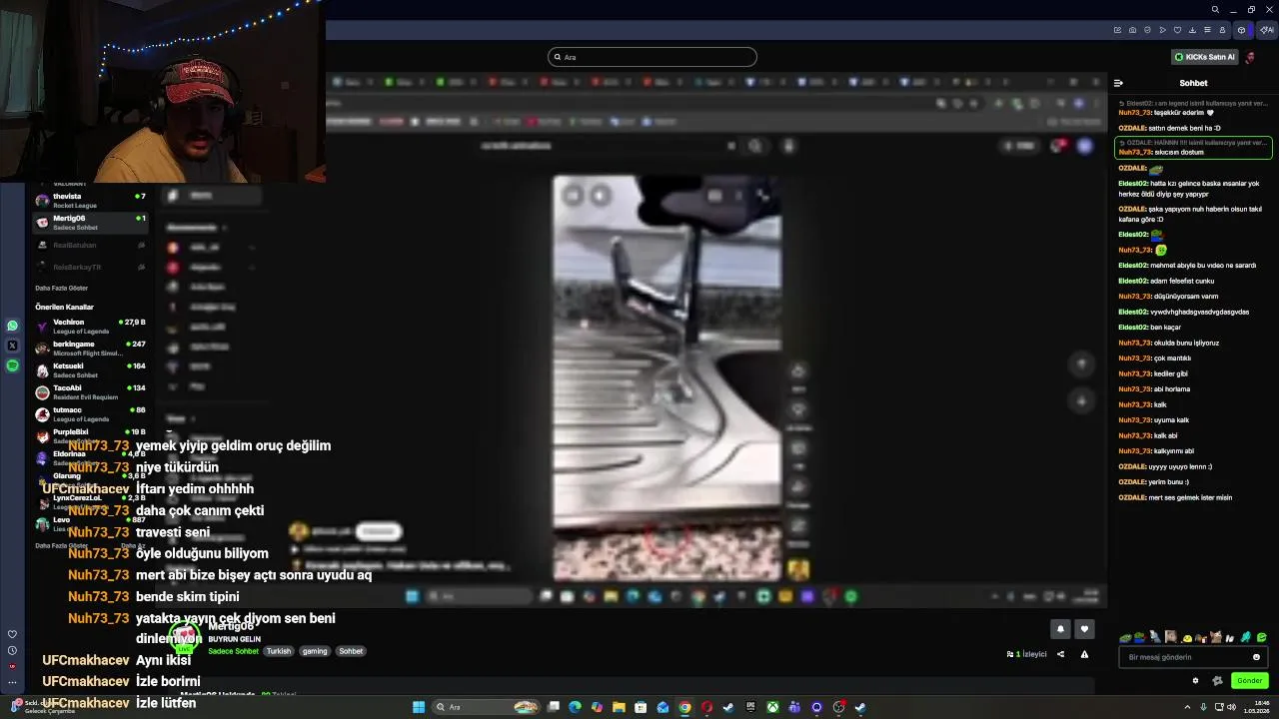Viewport: 1279px width, 719px height.
Task: Open Chrome from the taskbar
Action: pos(684,707)
